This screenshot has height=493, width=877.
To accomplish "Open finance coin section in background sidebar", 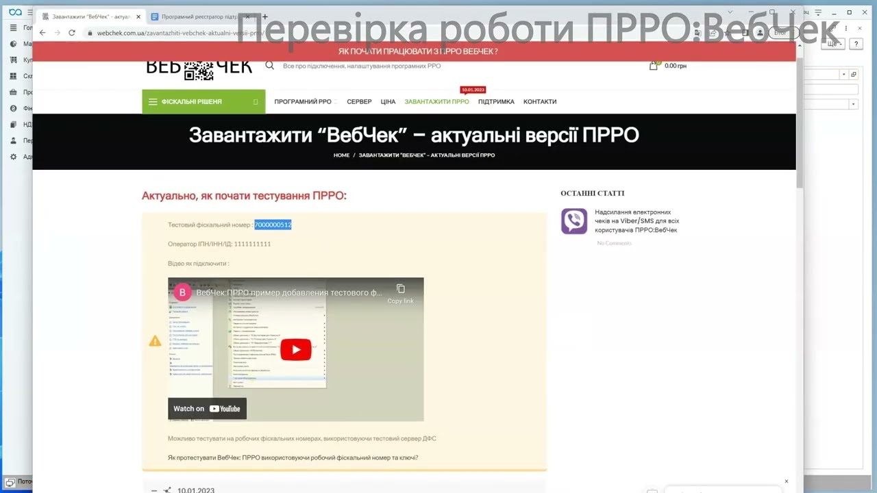I will (x=21, y=108).
